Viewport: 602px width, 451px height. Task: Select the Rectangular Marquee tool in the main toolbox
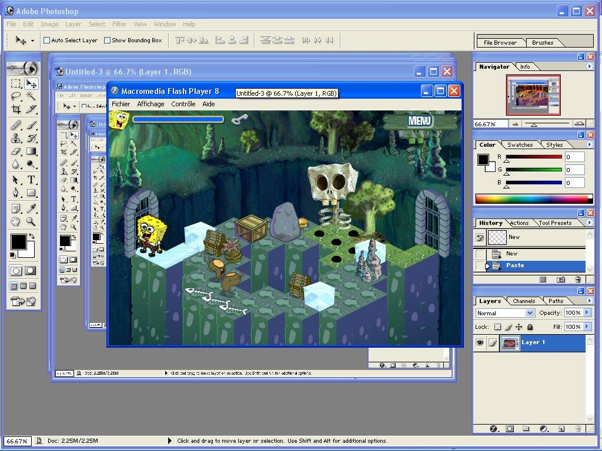coord(16,83)
